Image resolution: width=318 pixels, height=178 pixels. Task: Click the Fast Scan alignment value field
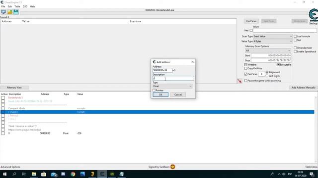pos(261,74)
